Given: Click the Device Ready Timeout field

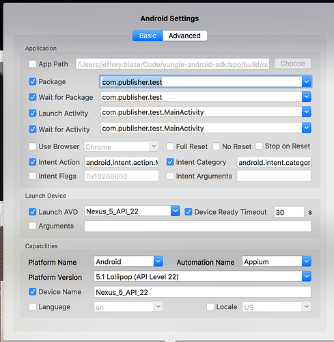Looking at the screenshot, I should point(289,212).
